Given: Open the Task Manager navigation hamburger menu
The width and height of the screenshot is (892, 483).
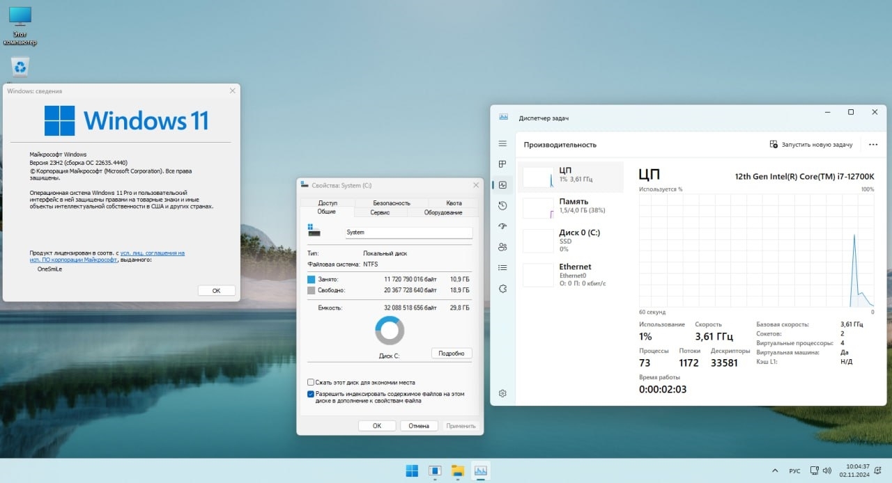Looking at the screenshot, I should [502, 143].
